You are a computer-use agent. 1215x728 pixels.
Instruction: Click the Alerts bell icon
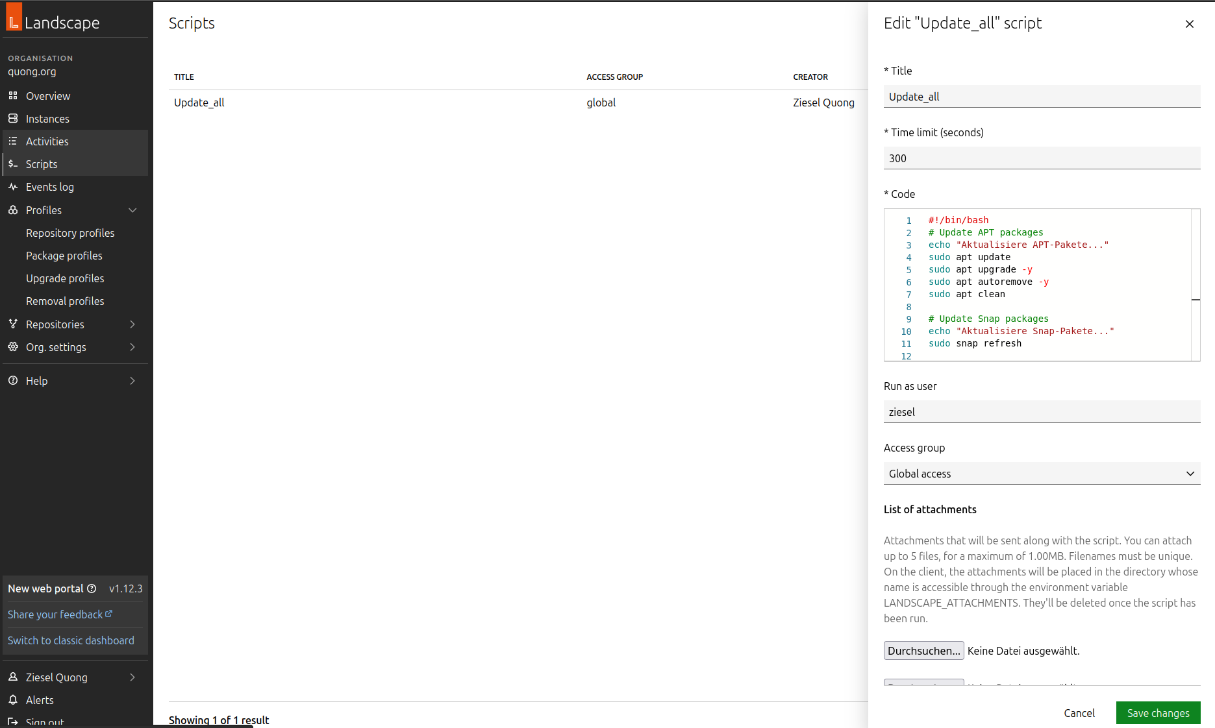[x=13, y=700]
